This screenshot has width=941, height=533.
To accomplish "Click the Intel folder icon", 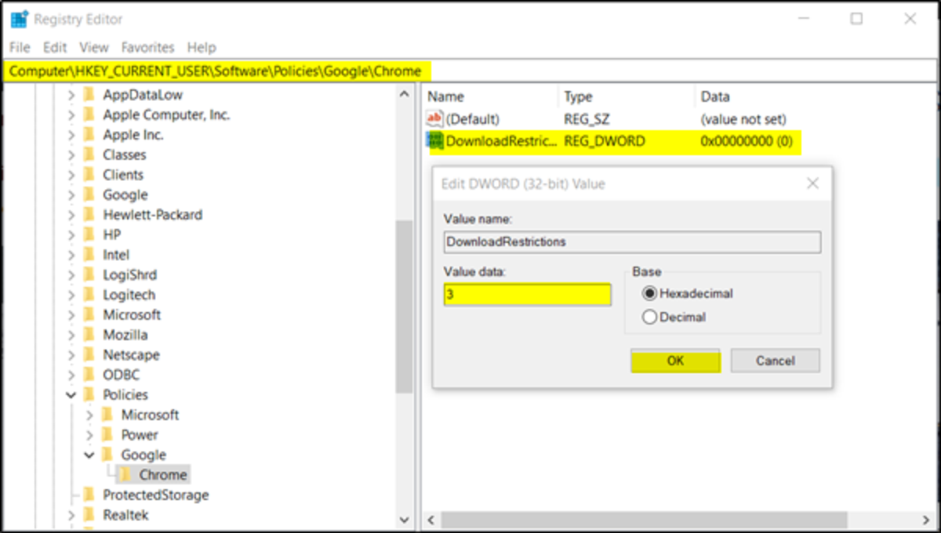I will 91,255.
